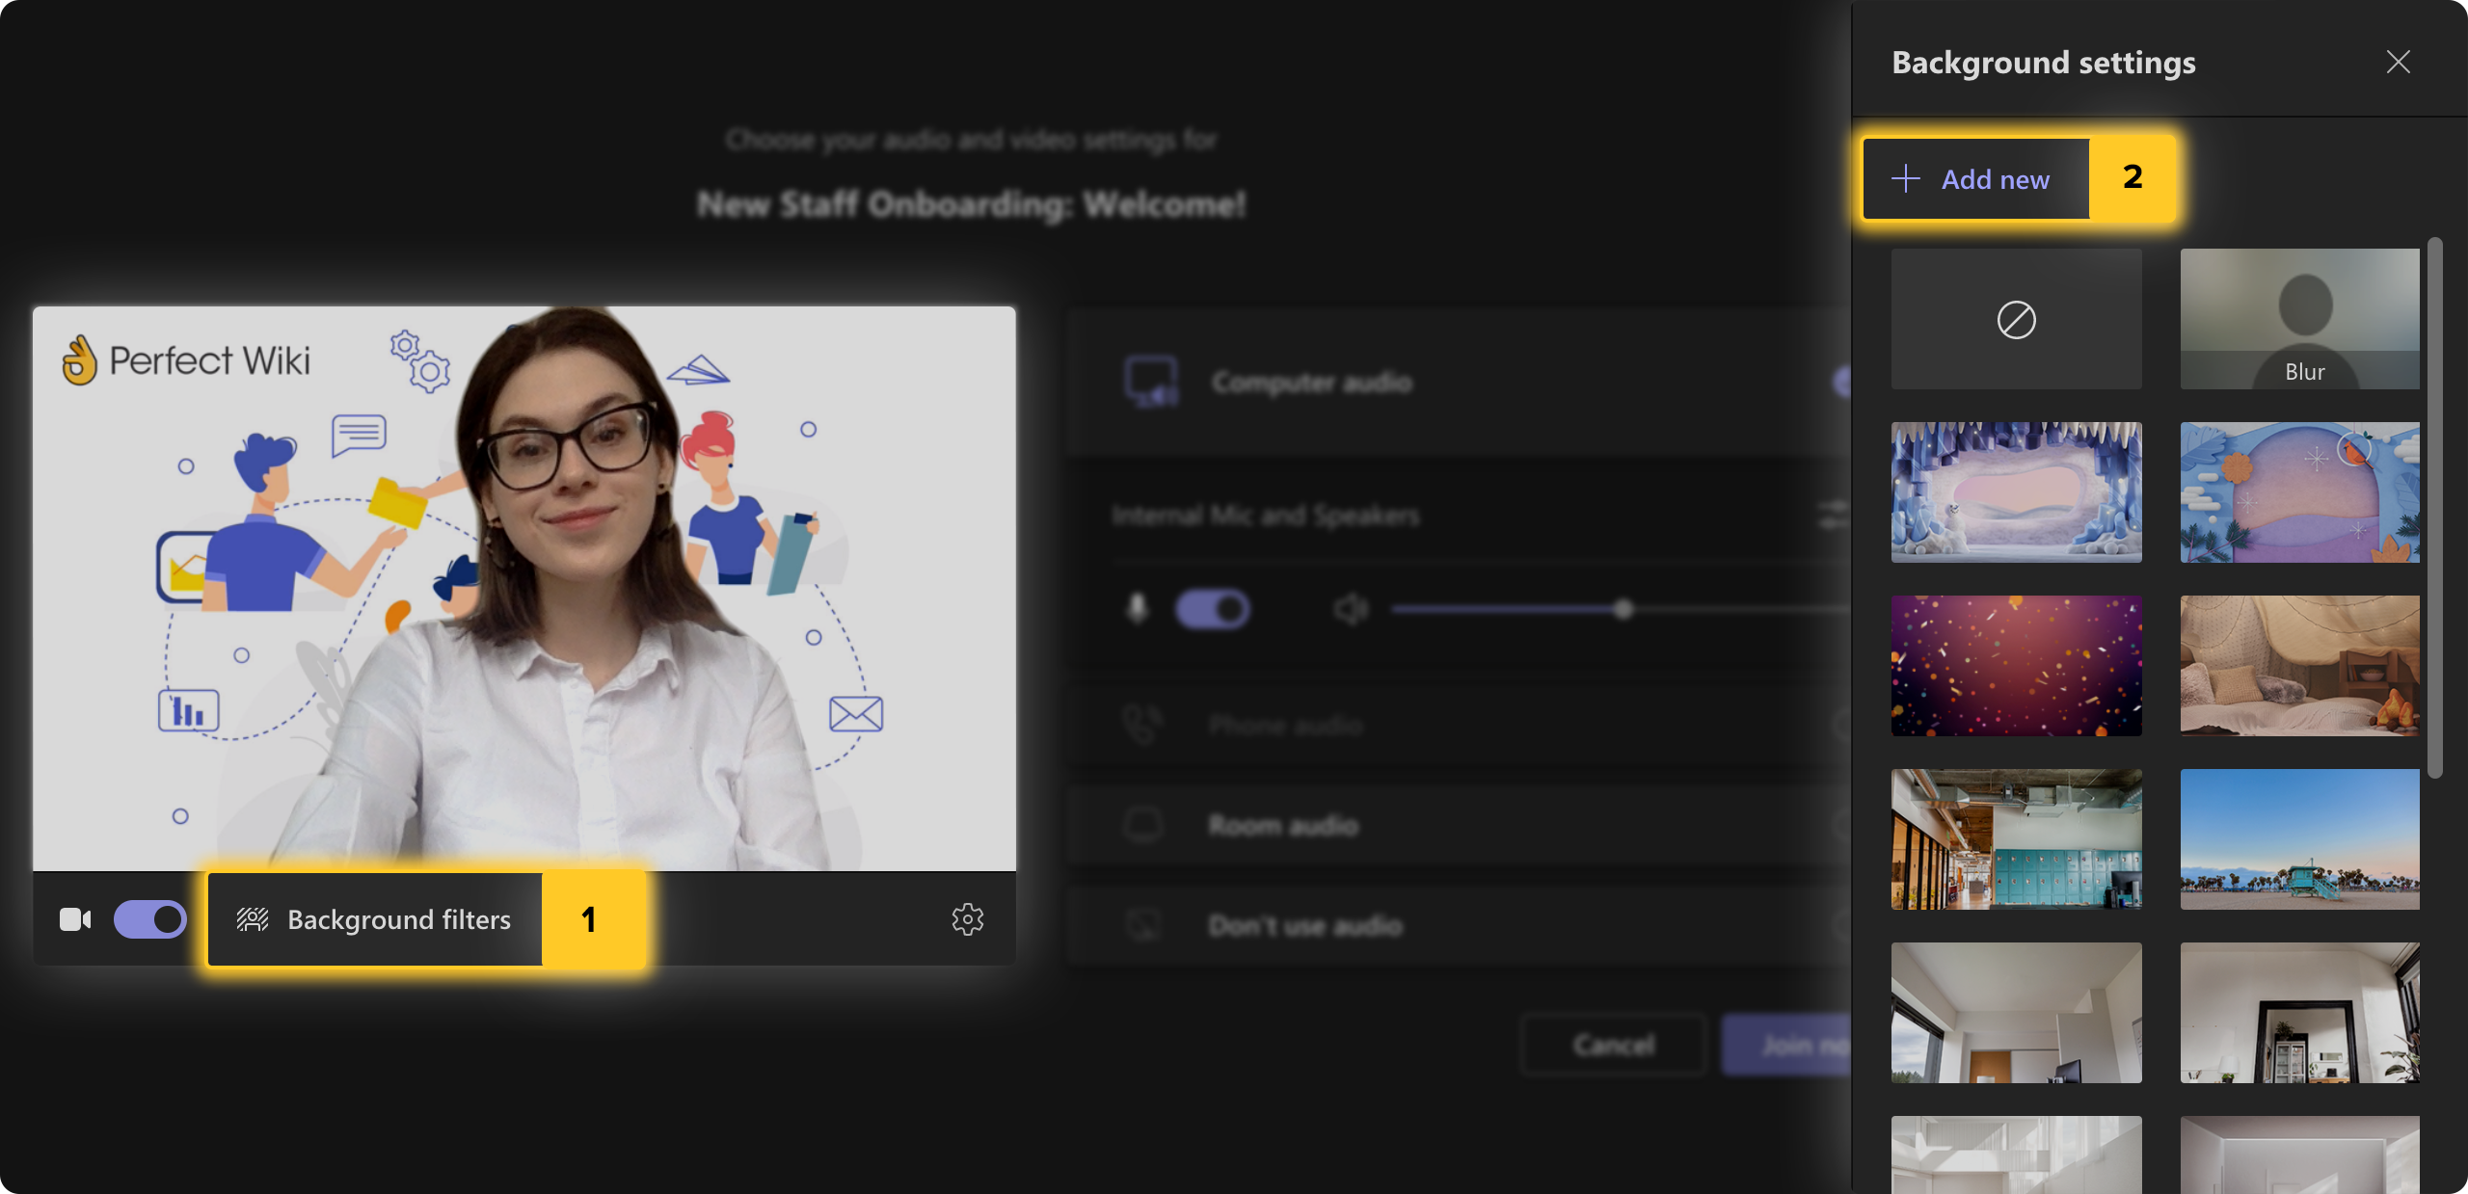
Task: Choose the Blur background effect
Action: 2299,319
